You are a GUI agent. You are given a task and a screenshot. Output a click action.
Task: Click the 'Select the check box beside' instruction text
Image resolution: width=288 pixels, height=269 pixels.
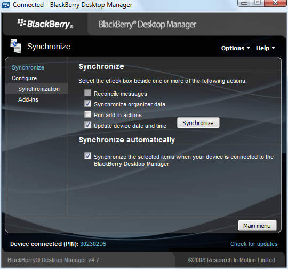(163, 81)
